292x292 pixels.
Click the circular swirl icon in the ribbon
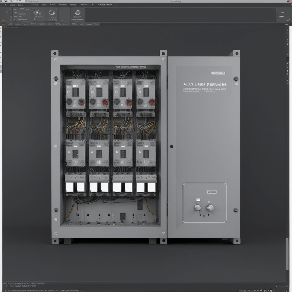(78, 13)
